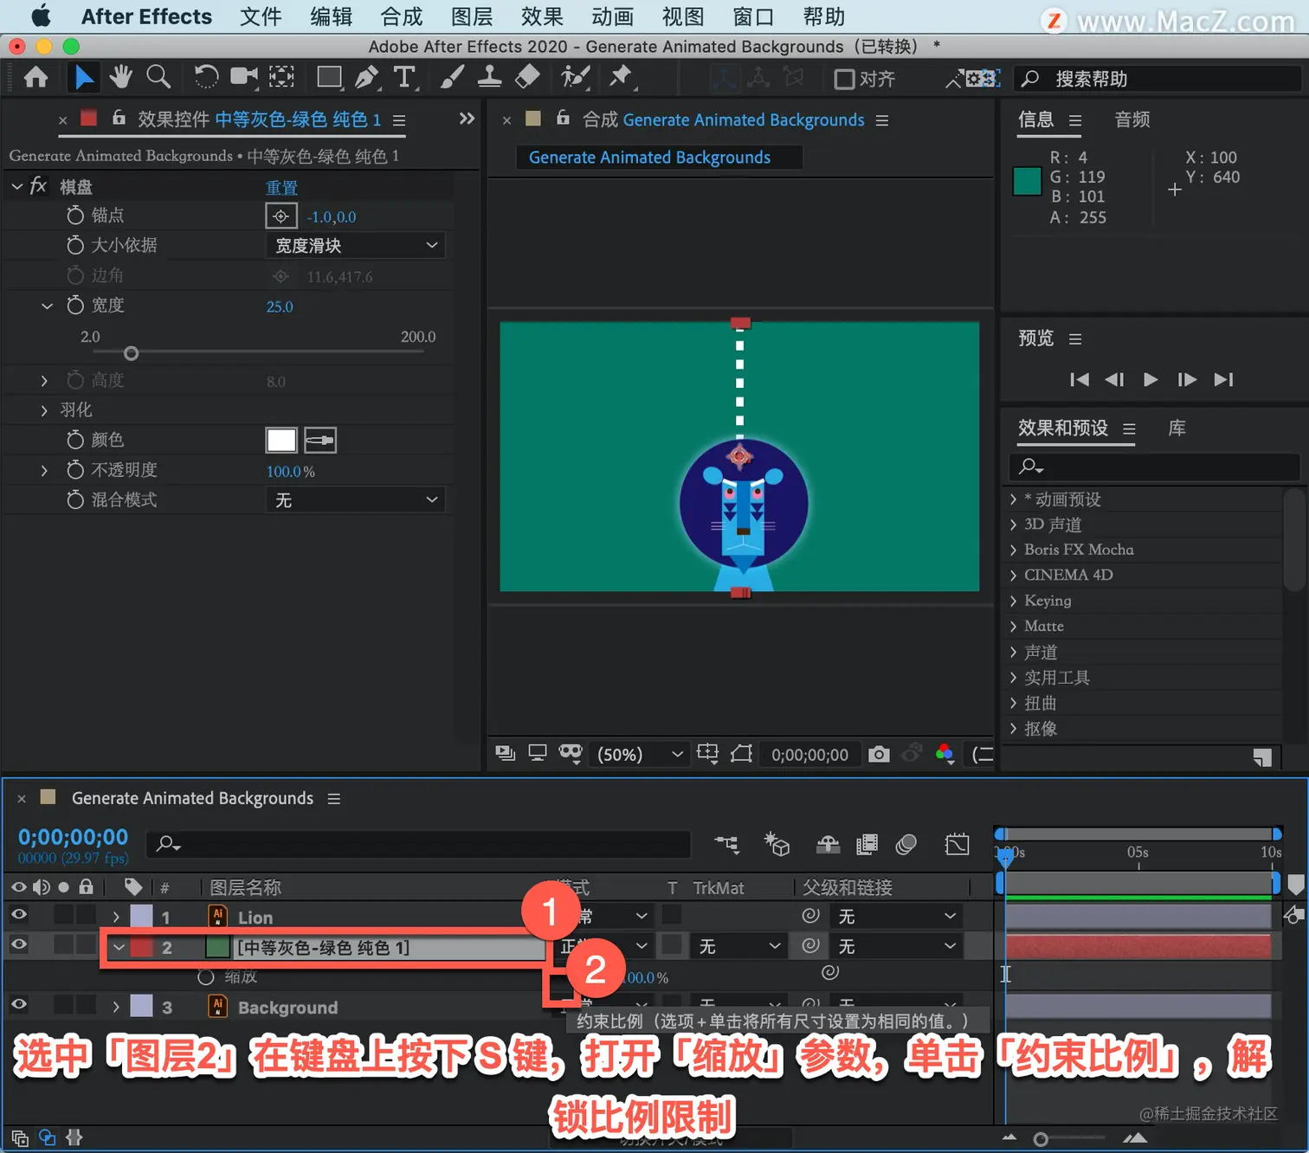The image size is (1309, 1153).
Task: Switch to the 音频 tab
Action: pyautogui.click(x=1132, y=119)
